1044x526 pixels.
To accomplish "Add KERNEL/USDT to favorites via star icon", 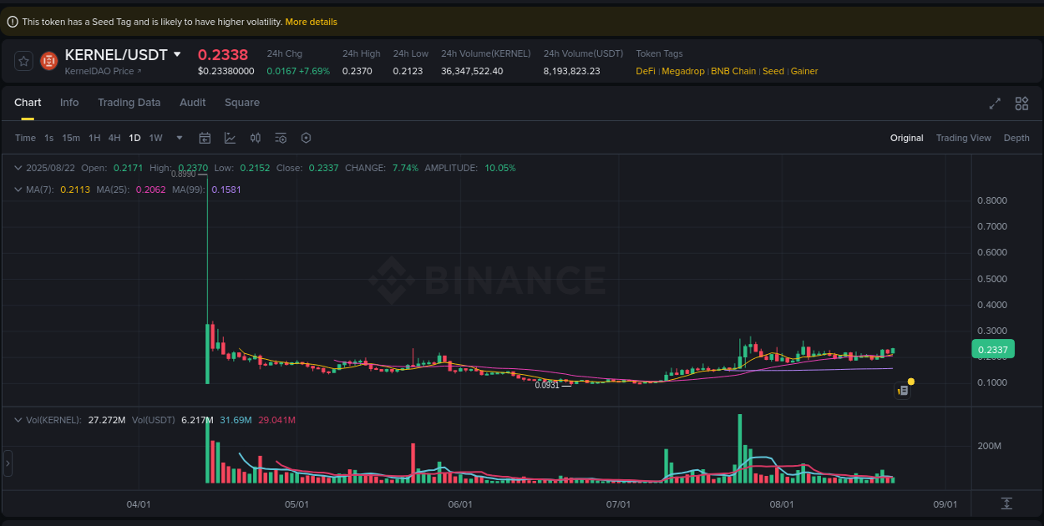I will [22, 60].
